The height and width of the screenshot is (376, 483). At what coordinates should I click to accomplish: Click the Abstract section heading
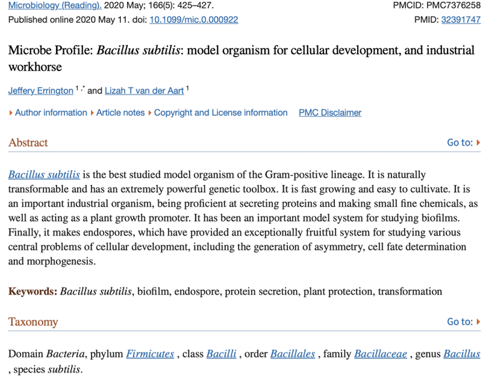point(28,143)
